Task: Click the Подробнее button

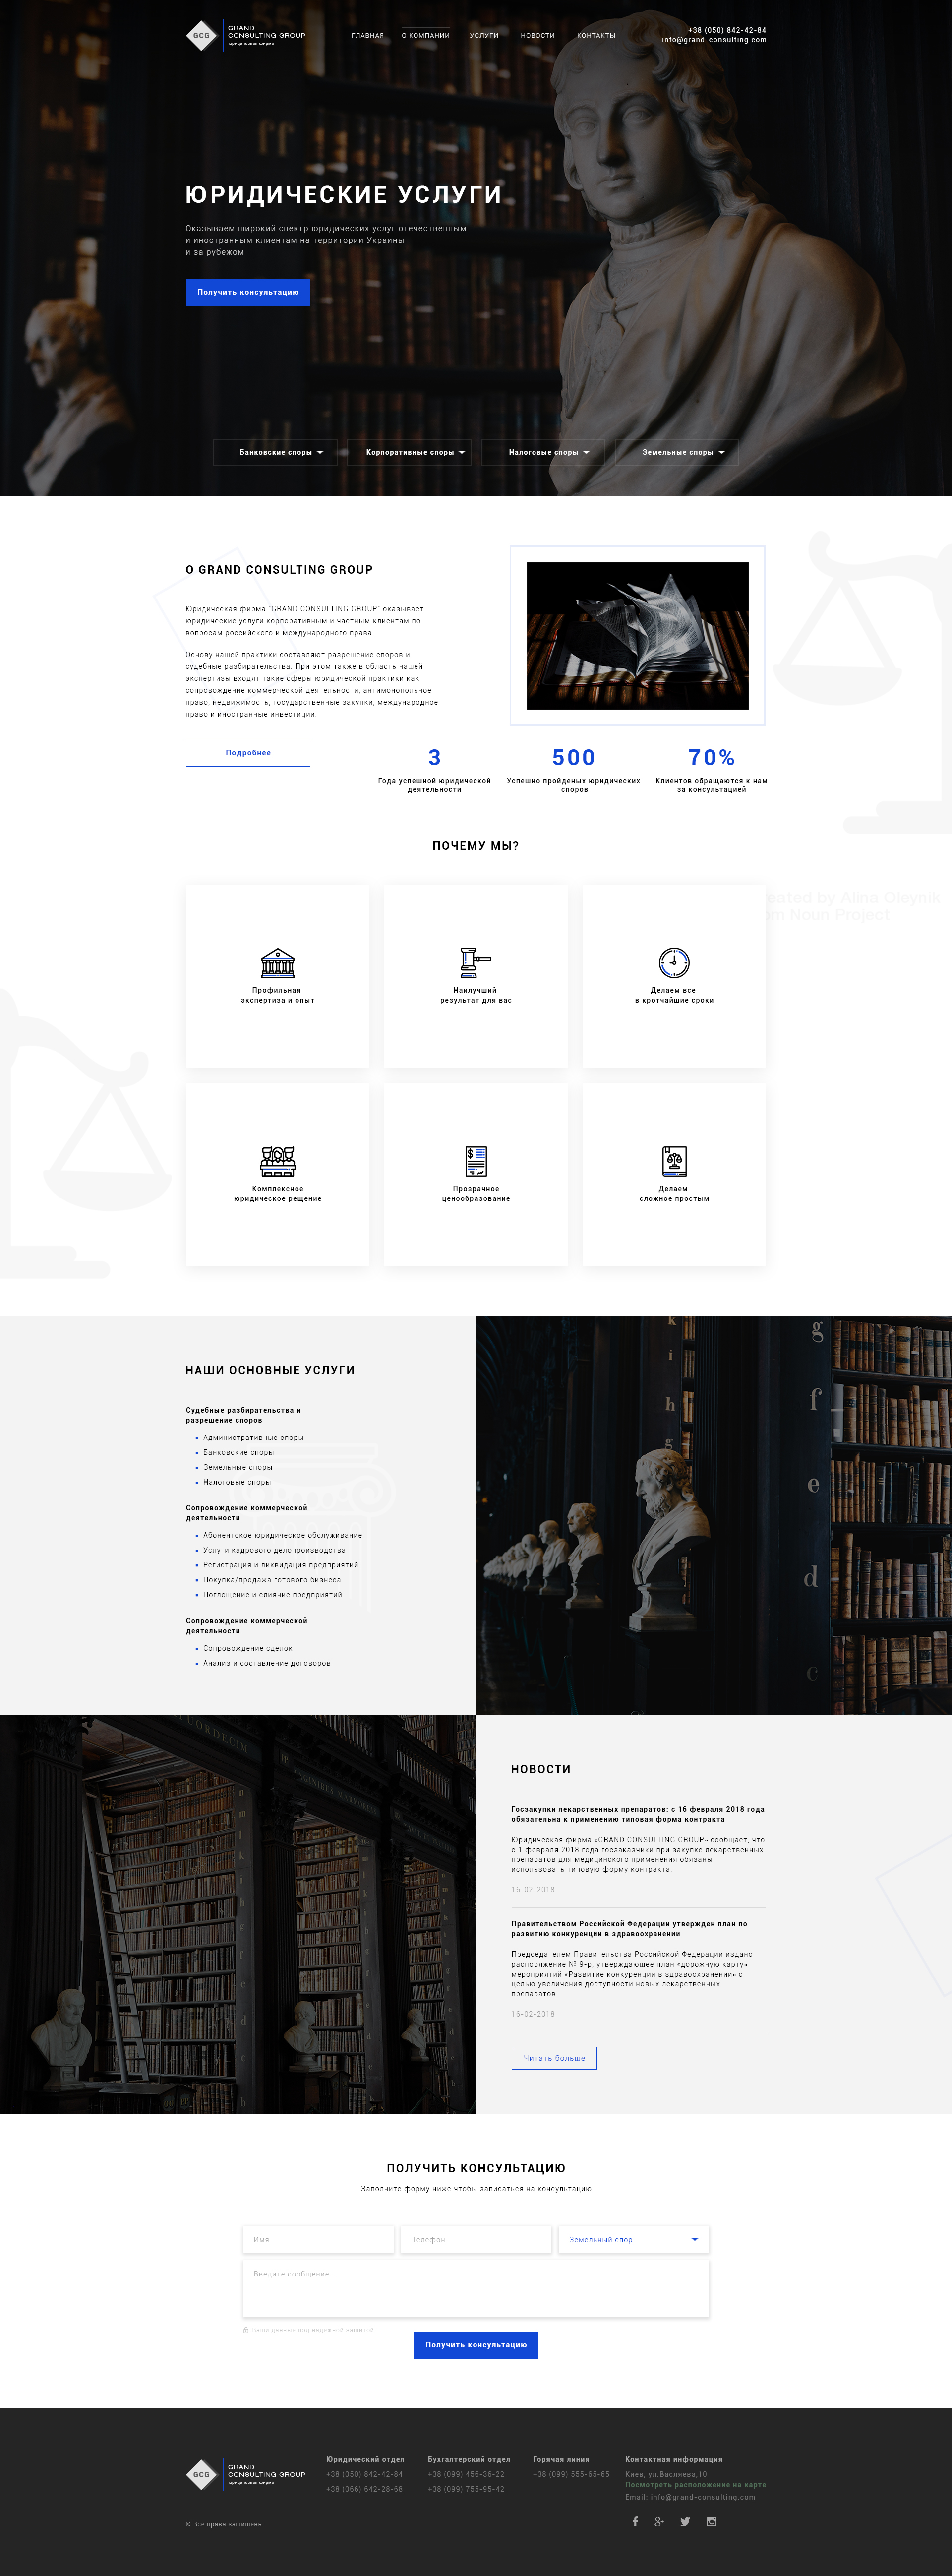Action: 248,753
